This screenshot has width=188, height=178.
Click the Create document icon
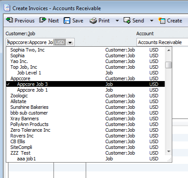pyautogui.click(x=162, y=21)
